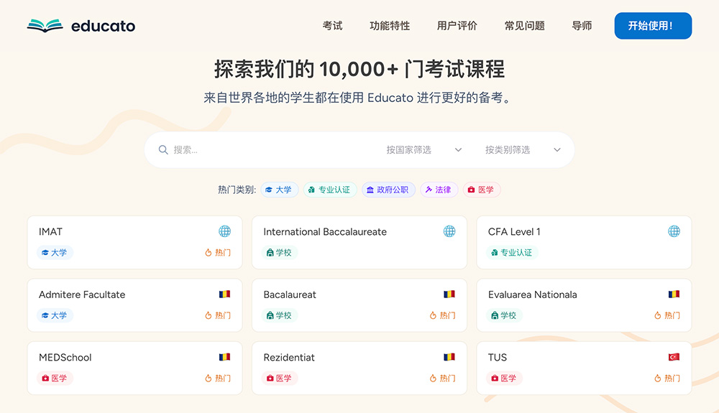Open the Bacalaureat card title
The height and width of the screenshot is (413, 719).
pos(290,294)
